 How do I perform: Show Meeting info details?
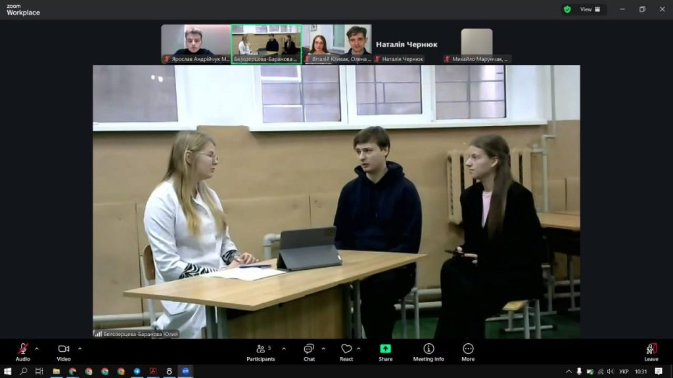click(x=429, y=352)
